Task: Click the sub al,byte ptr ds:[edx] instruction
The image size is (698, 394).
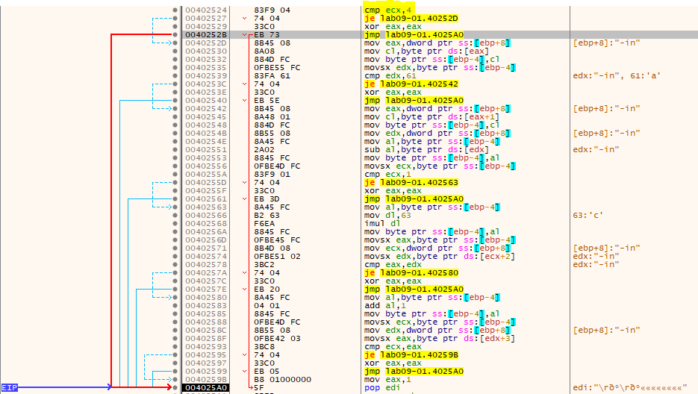Action: 426,149
